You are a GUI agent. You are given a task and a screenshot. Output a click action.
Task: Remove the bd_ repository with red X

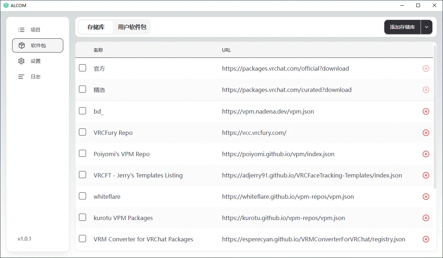point(426,111)
